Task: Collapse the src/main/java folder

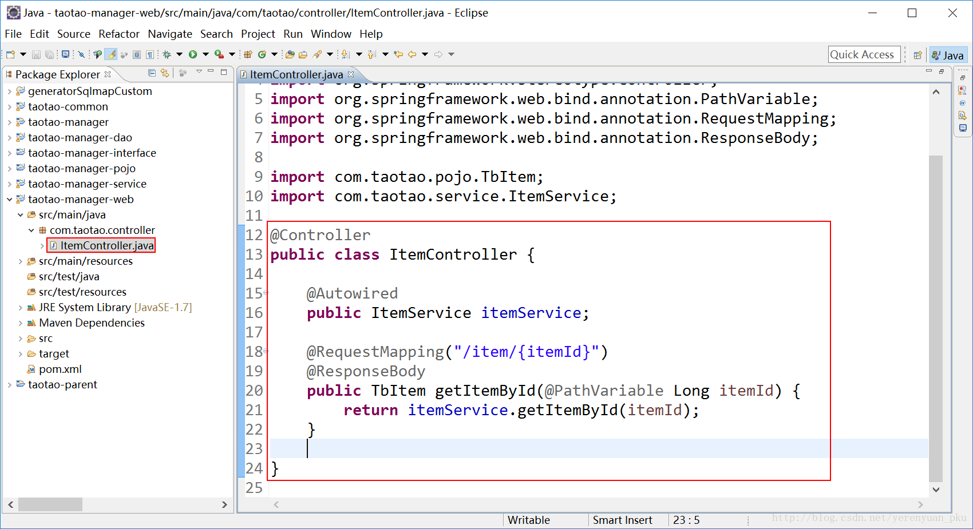Action: tap(21, 215)
